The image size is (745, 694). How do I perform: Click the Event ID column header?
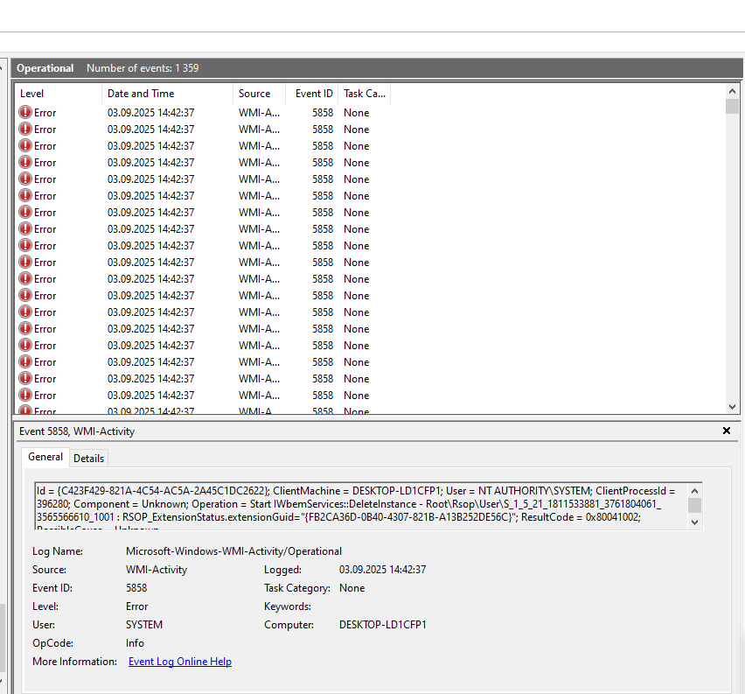(312, 94)
